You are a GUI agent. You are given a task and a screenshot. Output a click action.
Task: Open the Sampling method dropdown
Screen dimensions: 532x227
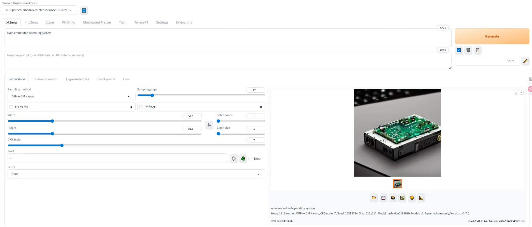pyautogui.click(x=71, y=97)
